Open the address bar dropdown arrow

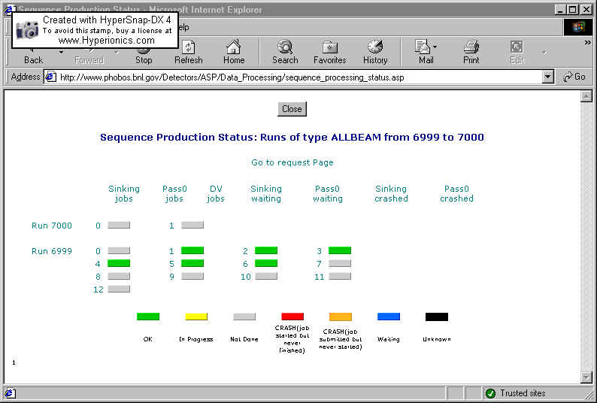pos(547,77)
